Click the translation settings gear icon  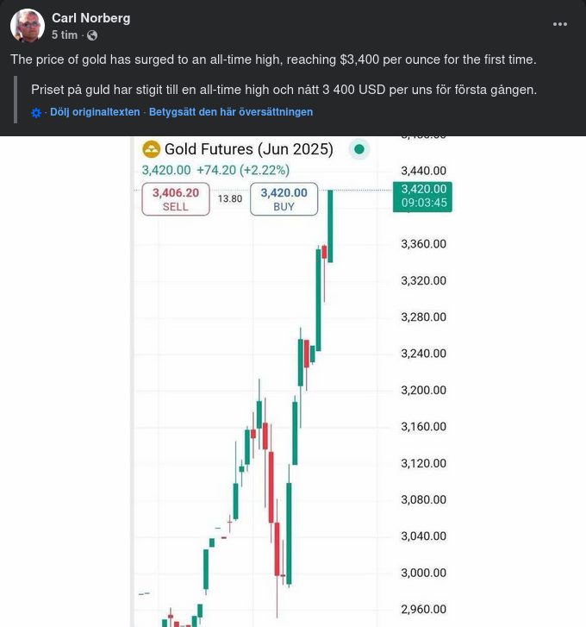coord(36,113)
